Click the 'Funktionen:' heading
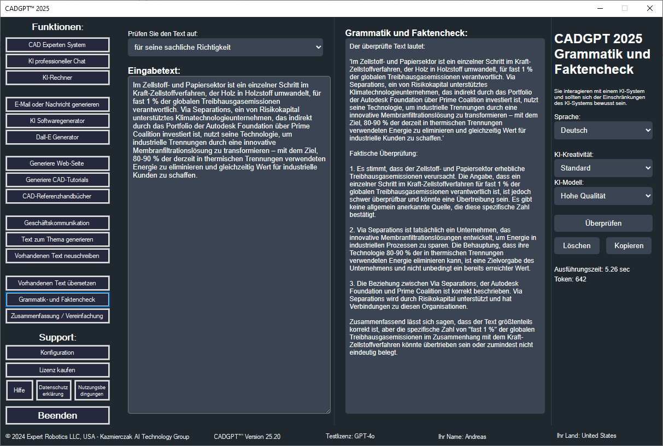The width and height of the screenshot is (663, 446). 57,27
